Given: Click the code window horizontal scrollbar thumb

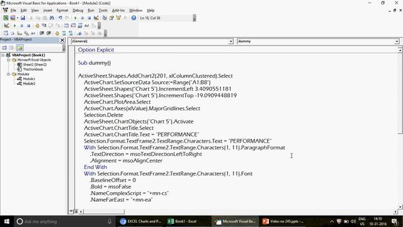Looking at the screenshot, I should [x=104, y=212].
